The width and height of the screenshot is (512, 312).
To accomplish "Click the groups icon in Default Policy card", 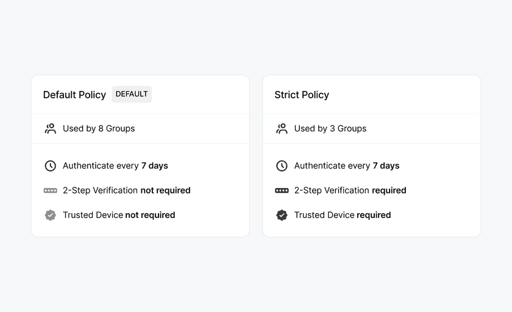I will pyautogui.click(x=51, y=129).
